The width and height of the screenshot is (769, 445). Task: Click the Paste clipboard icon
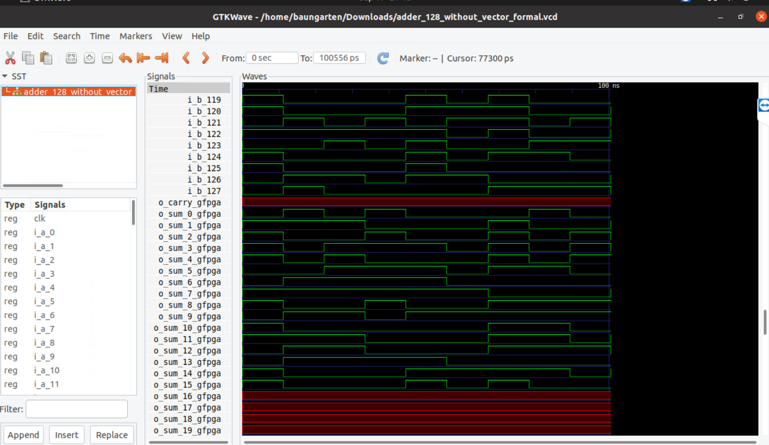tap(46, 58)
